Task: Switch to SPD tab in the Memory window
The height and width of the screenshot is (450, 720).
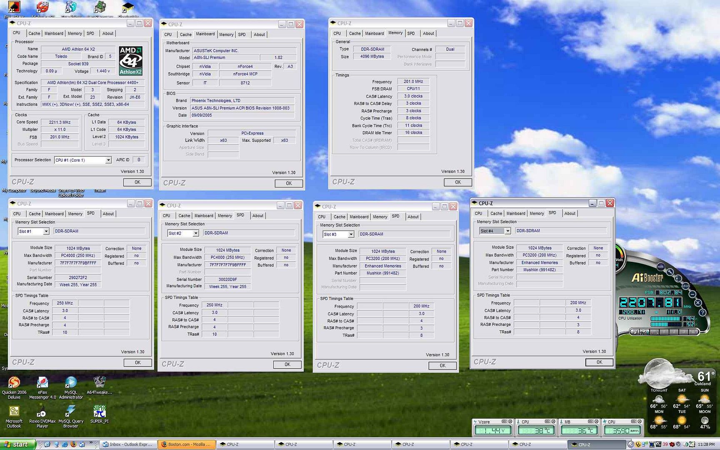Action: tap(411, 33)
